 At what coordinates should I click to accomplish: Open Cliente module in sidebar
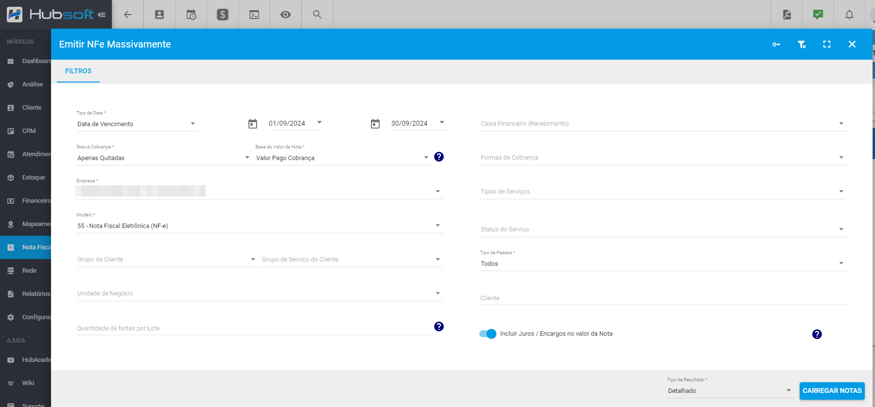click(25, 108)
